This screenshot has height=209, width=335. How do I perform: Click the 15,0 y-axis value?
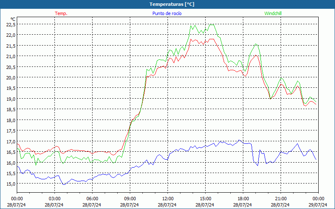(11, 184)
